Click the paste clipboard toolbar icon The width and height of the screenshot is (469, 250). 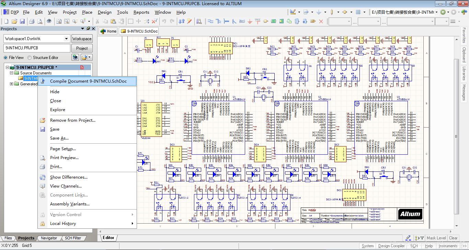113,21
